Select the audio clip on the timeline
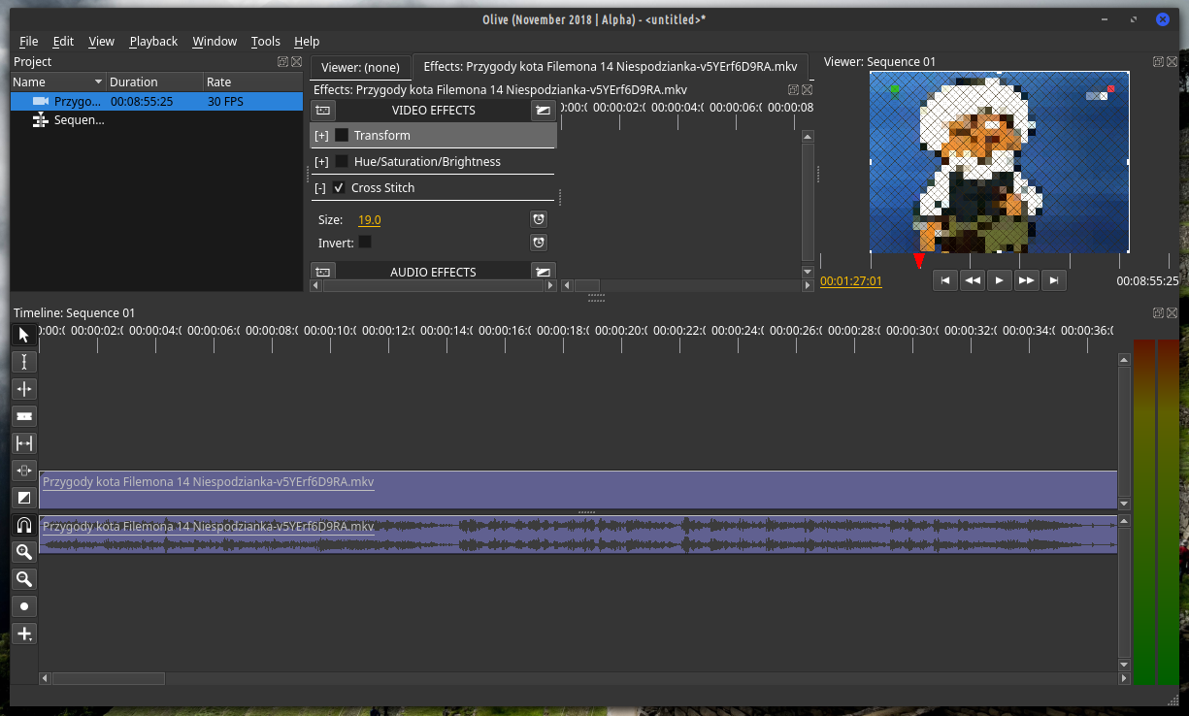 [578, 535]
